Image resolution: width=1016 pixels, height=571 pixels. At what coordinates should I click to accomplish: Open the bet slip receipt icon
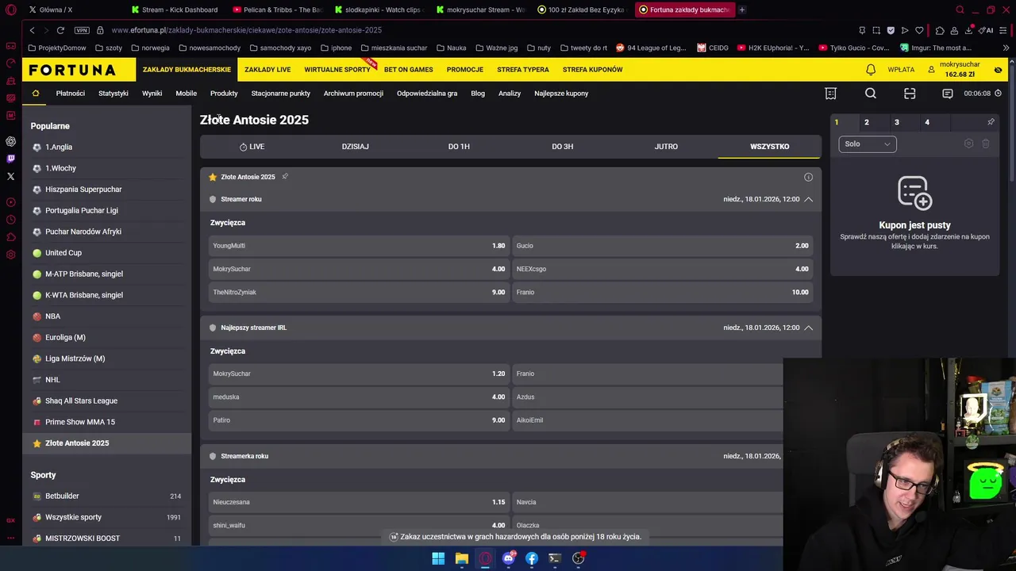[x=830, y=94]
